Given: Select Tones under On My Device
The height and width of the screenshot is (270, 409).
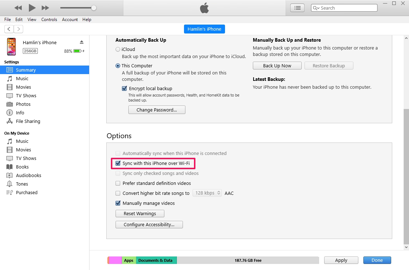Looking at the screenshot, I should [x=22, y=184].
